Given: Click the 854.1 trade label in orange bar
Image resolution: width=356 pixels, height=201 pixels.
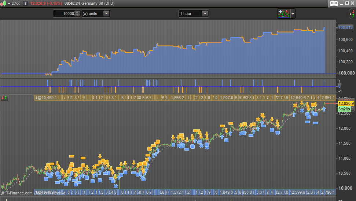Looking at the screenshot, I should coord(330,98).
